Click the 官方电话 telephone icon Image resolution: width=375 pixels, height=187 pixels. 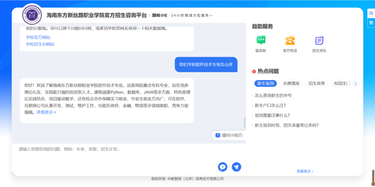click(290, 41)
